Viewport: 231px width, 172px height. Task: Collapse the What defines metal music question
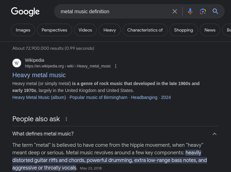(215, 134)
